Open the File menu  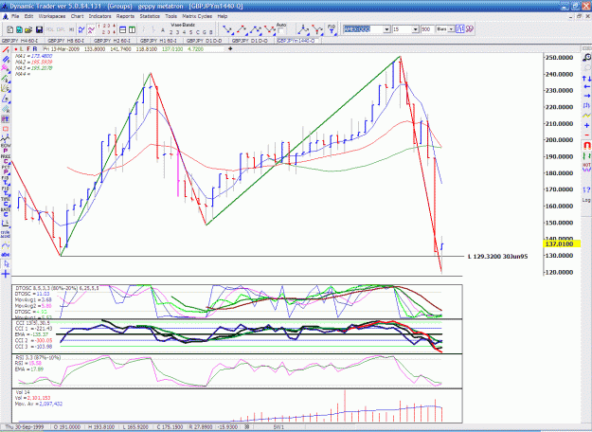coord(15,16)
